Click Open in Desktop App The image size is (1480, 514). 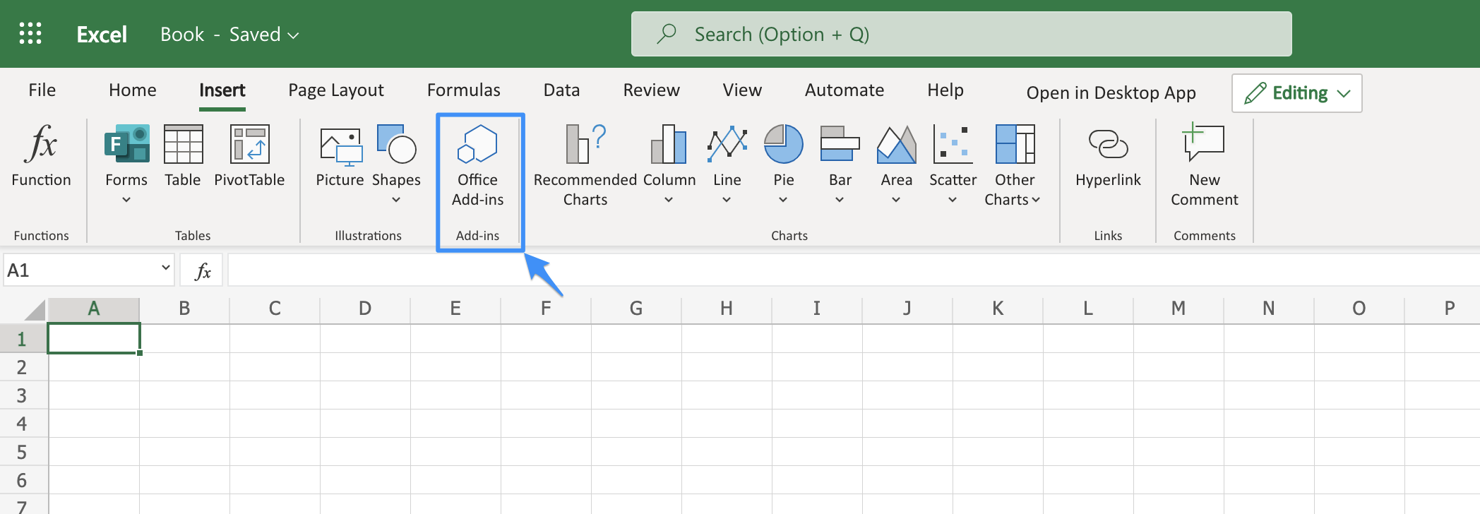tap(1110, 93)
